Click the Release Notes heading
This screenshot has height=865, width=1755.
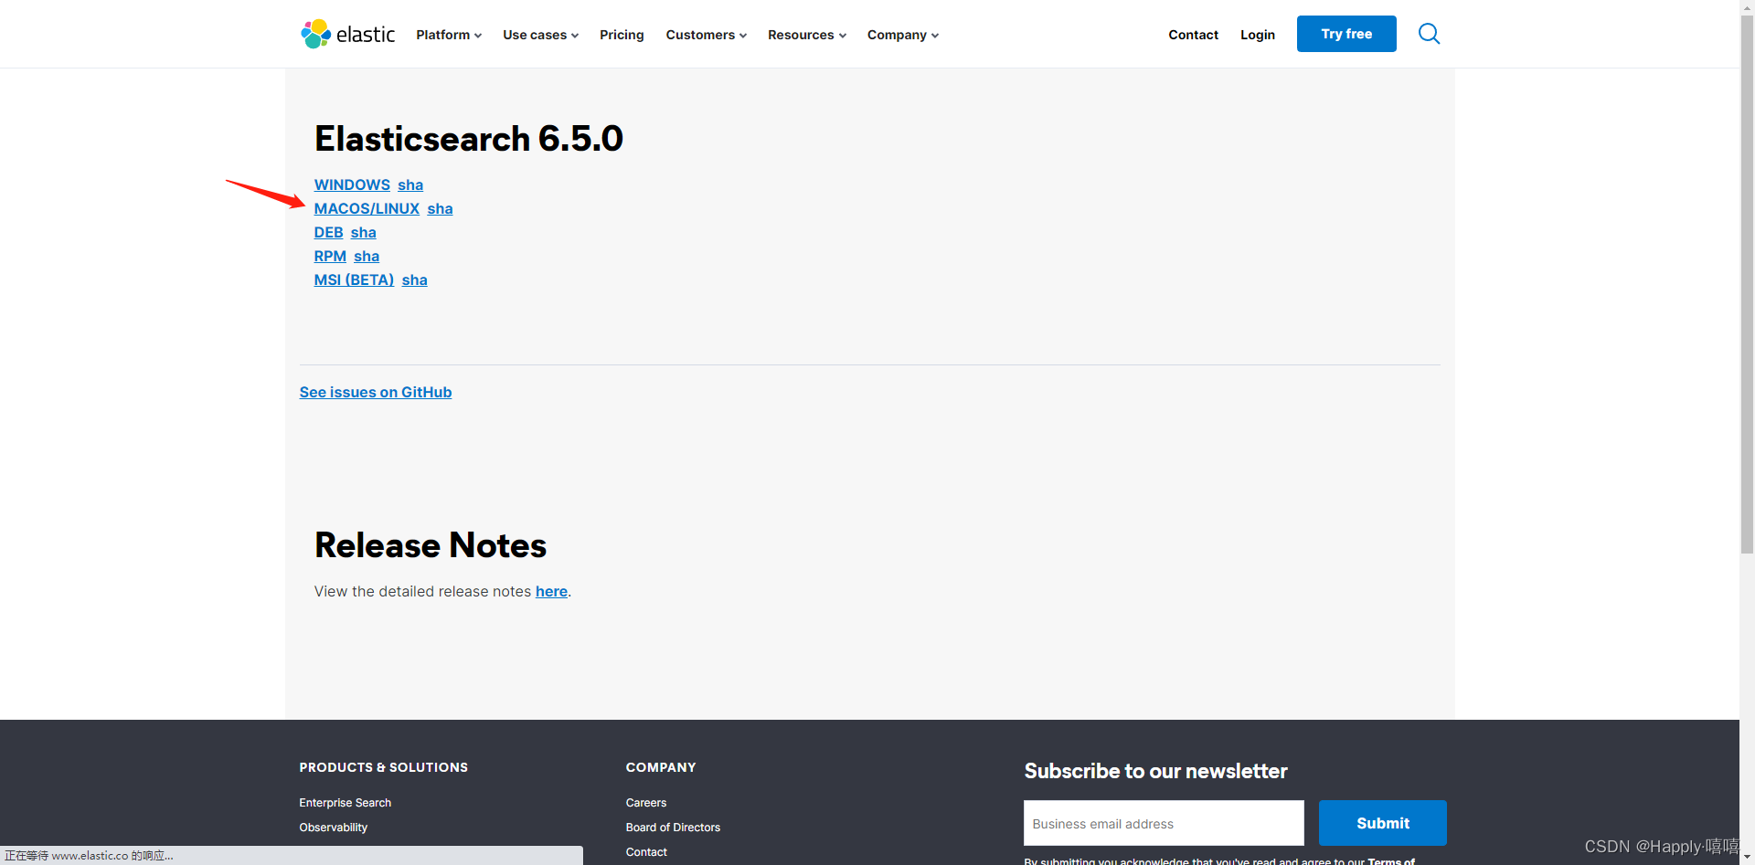(431, 545)
